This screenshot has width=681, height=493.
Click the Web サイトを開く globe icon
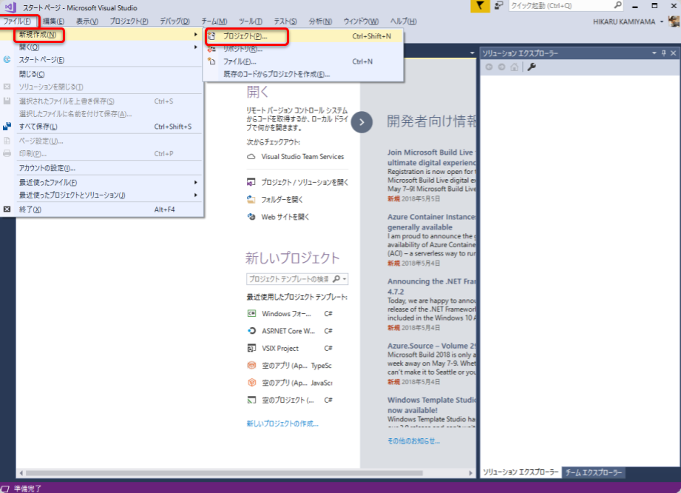point(251,216)
